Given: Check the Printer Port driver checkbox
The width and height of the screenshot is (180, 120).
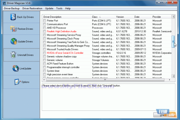Looking at the screenshot, I should [44, 21].
